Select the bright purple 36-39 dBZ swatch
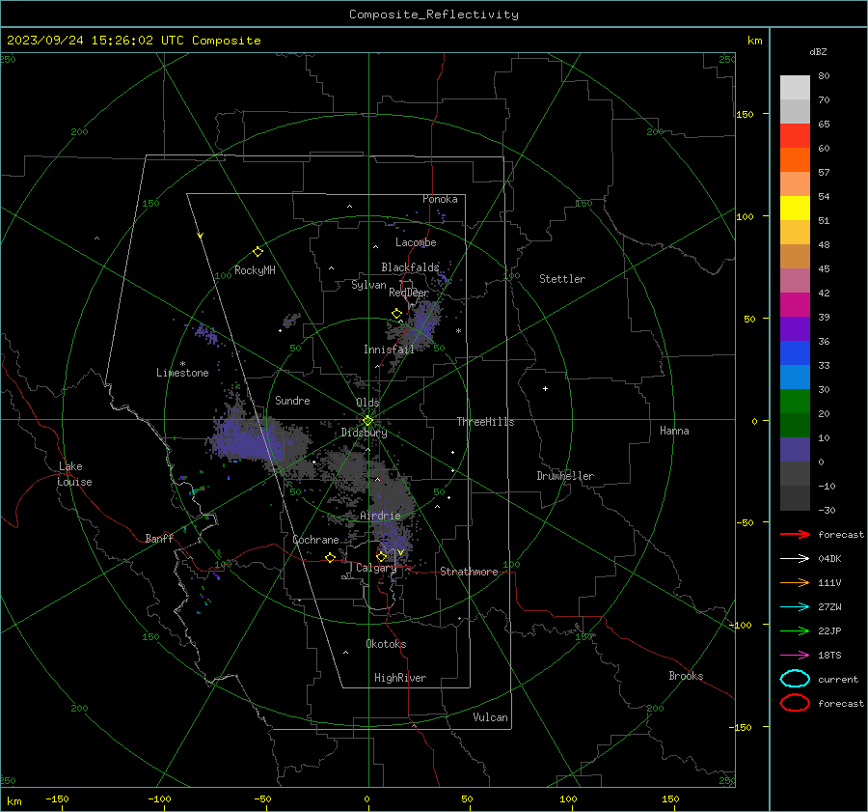This screenshot has height=812, width=868. [795, 328]
